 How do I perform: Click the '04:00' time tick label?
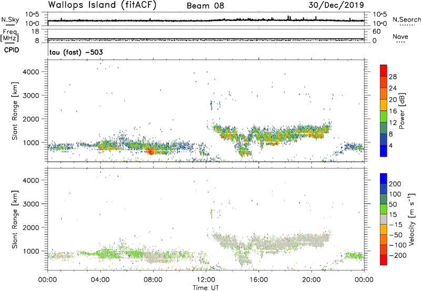[x=100, y=280]
